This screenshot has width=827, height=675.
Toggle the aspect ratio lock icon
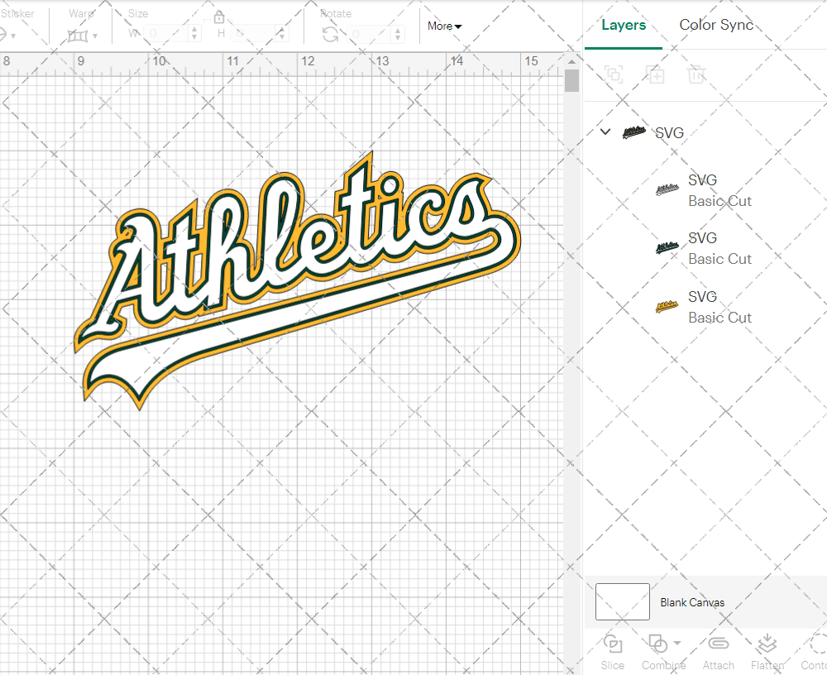coord(219,18)
